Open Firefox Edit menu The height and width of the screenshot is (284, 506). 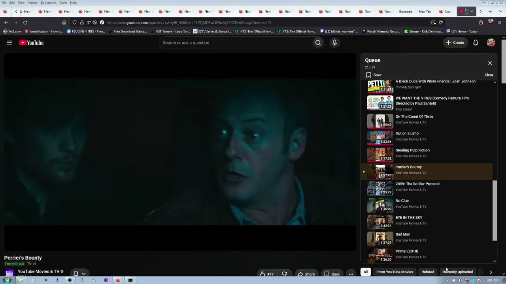tap(12, 3)
